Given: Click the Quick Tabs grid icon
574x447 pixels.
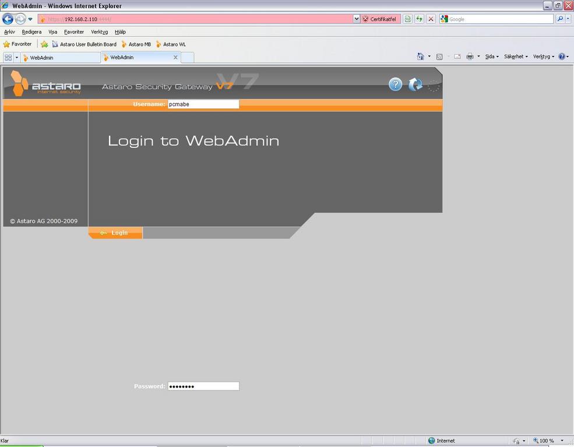Looking at the screenshot, I should [8, 58].
